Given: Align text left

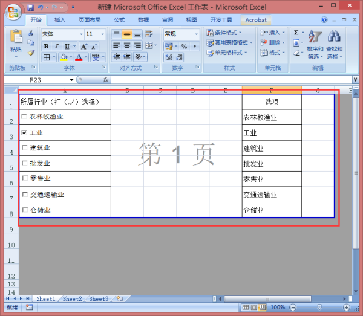Looking at the screenshot, I should coord(116,45).
